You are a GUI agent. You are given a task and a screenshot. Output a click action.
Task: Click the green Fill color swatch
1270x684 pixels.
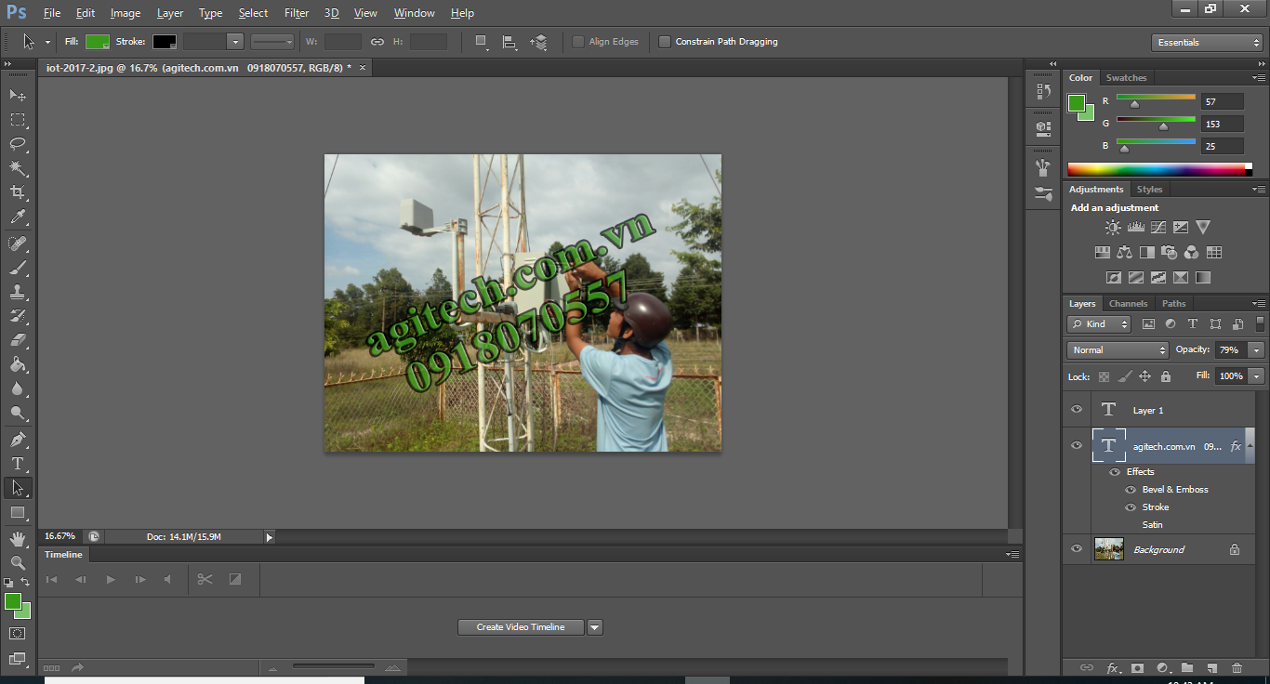tap(97, 42)
